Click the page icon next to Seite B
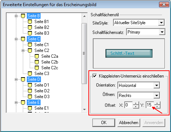Image resolution: width=171 pixels, height=132 pixels. coord(23,16)
